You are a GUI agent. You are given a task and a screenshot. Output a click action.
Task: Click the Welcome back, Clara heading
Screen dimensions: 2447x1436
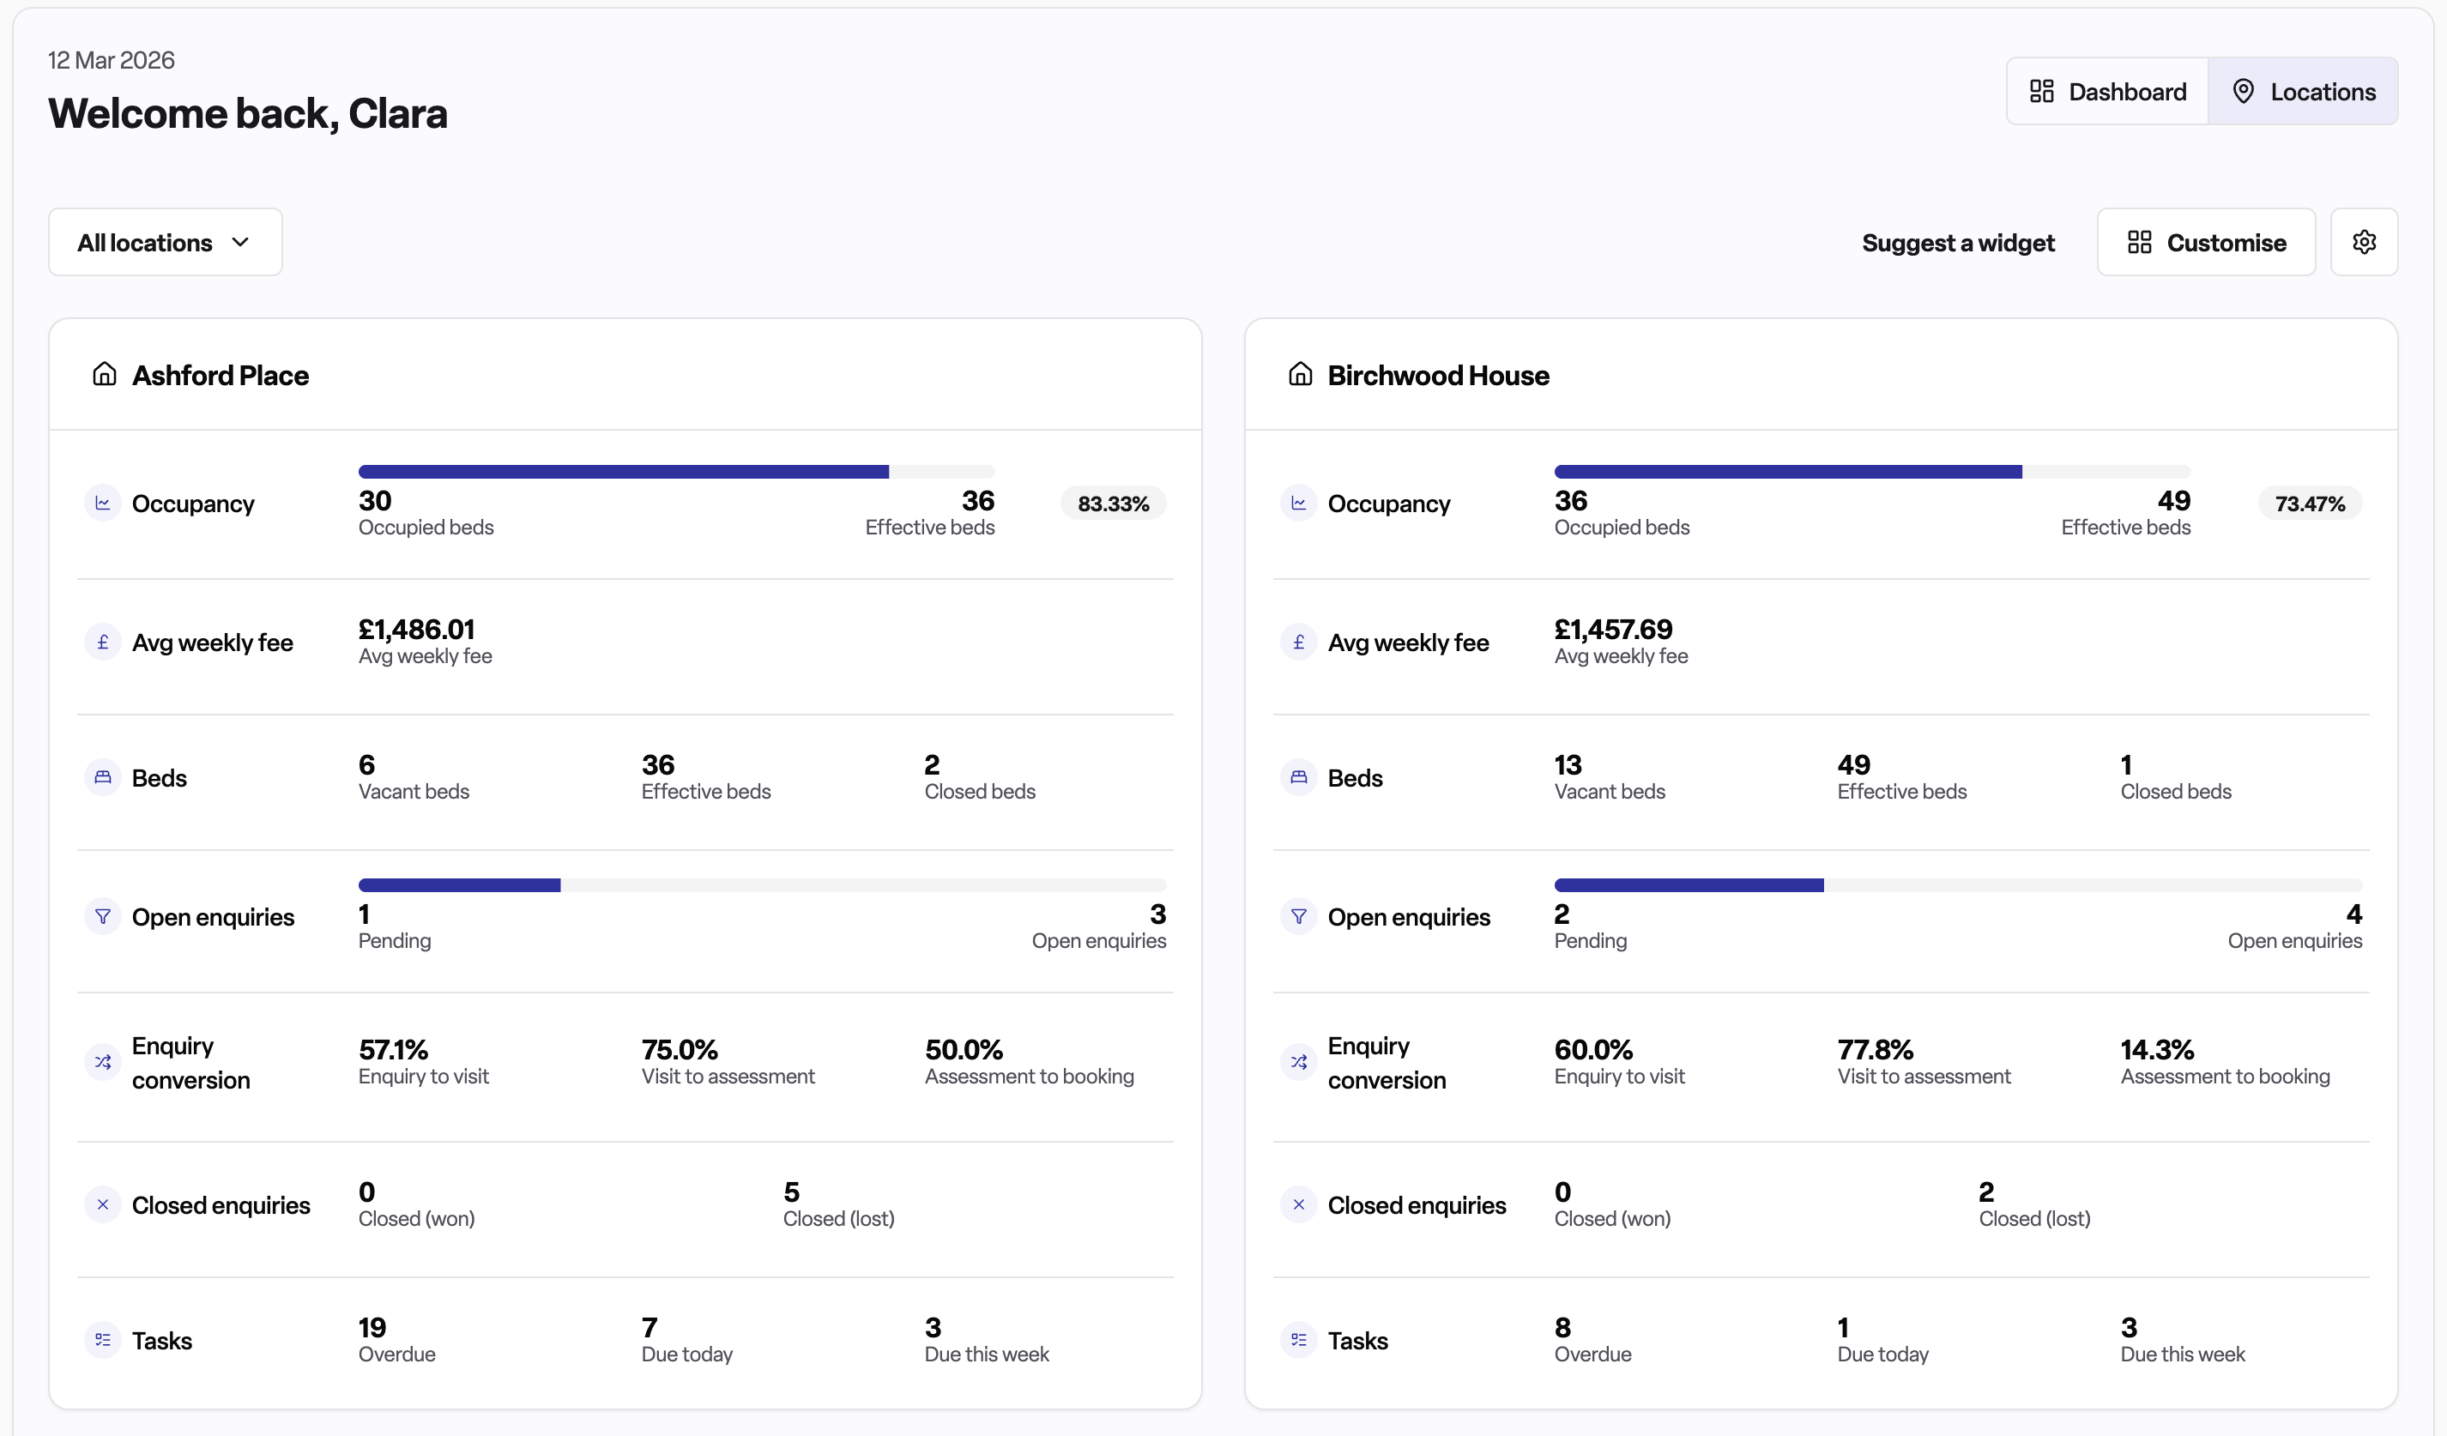(248, 113)
